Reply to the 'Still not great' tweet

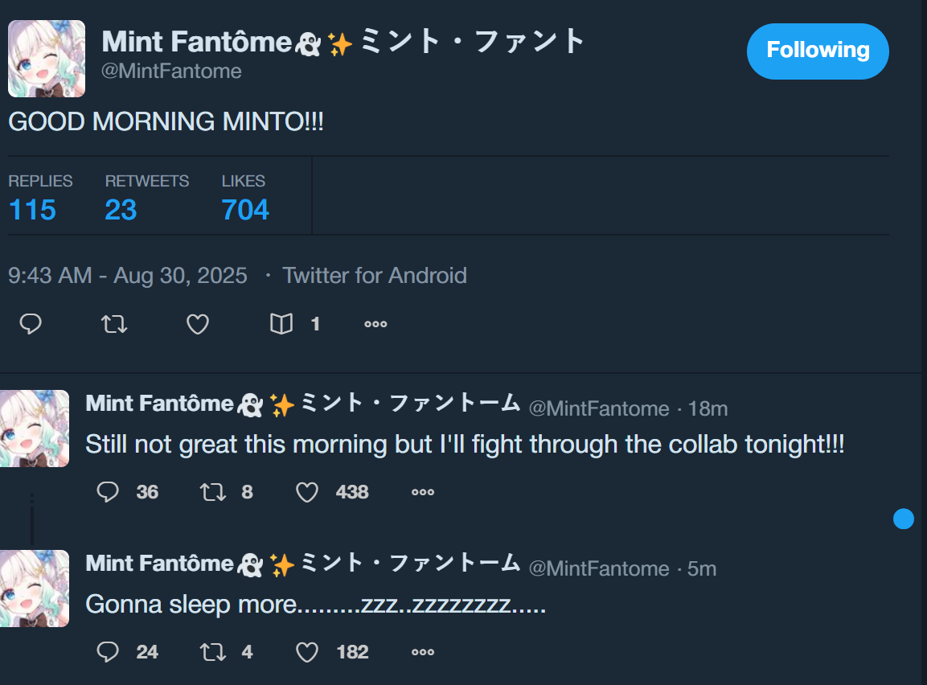point(108,492)
